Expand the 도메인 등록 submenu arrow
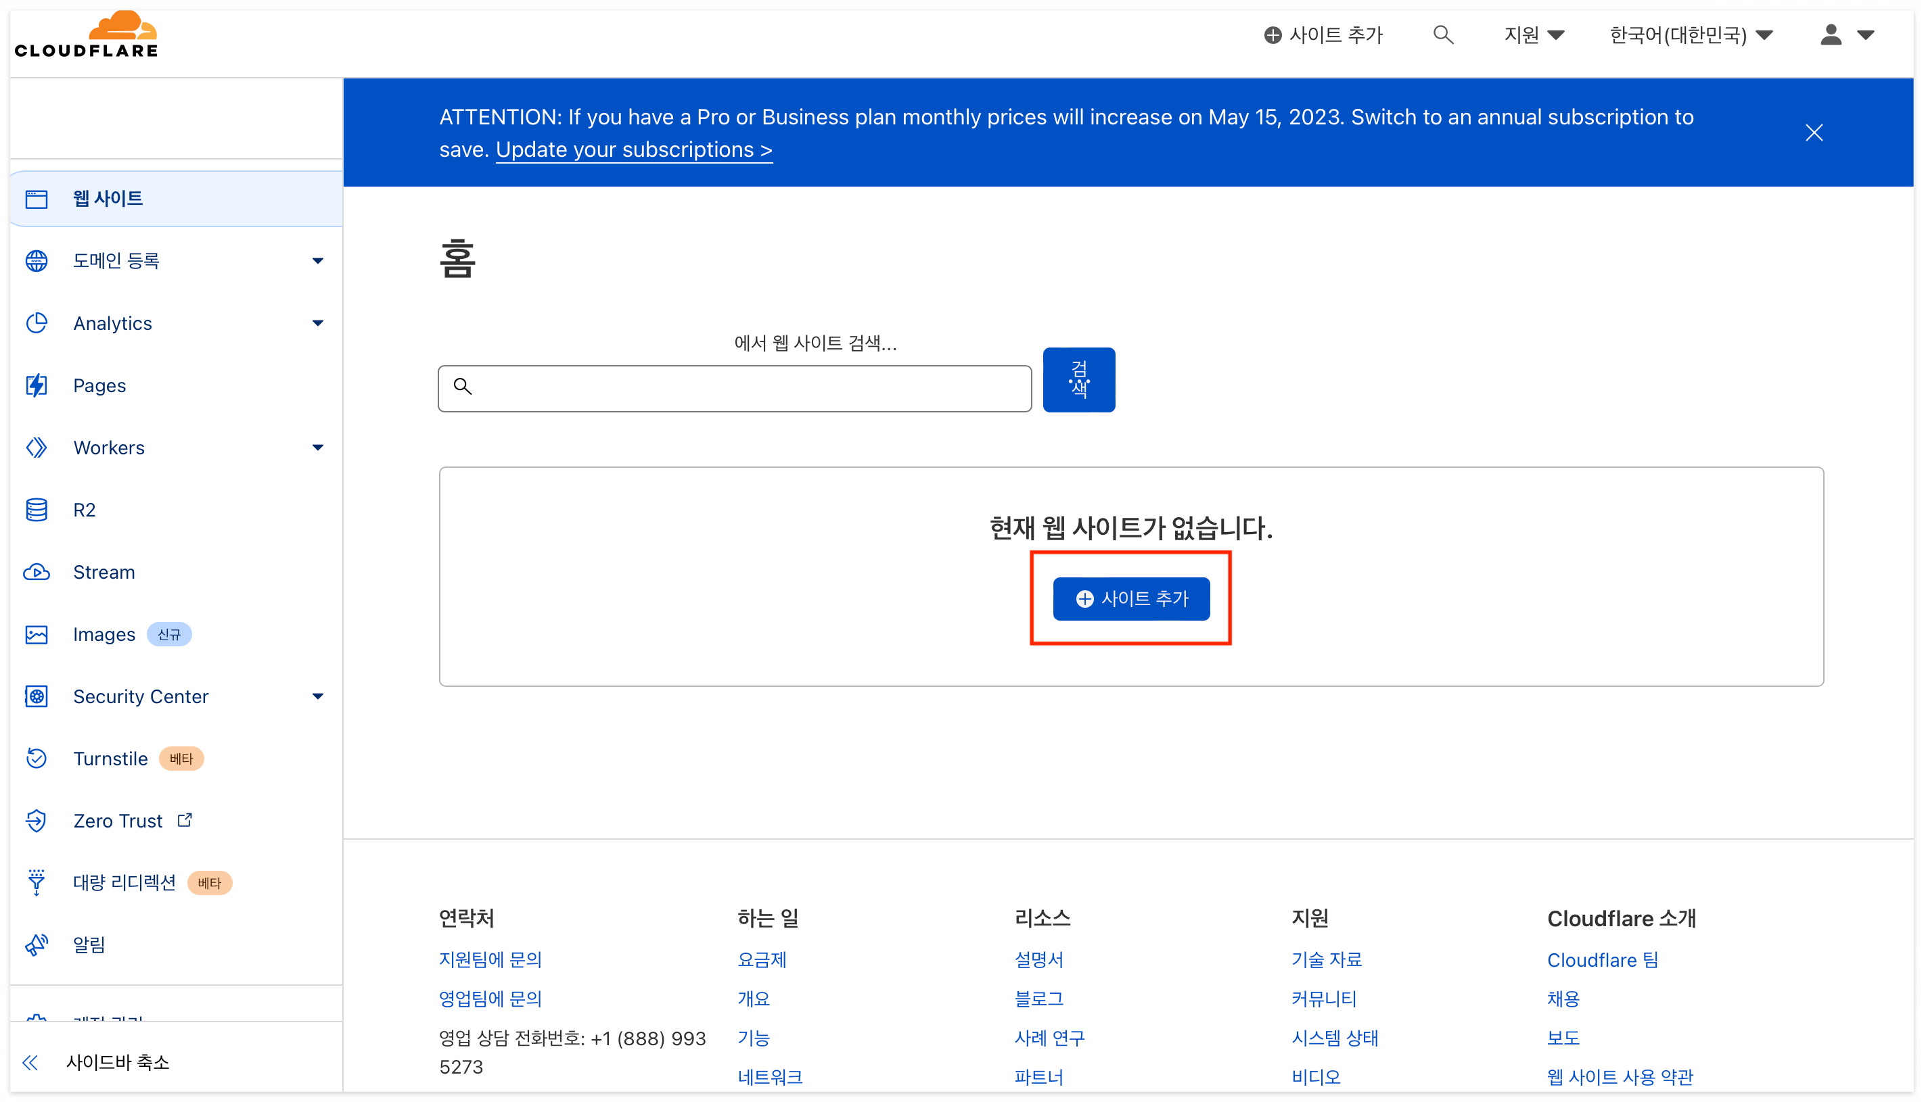The height and width of the screenshot is (1102, 1924). 317,261
